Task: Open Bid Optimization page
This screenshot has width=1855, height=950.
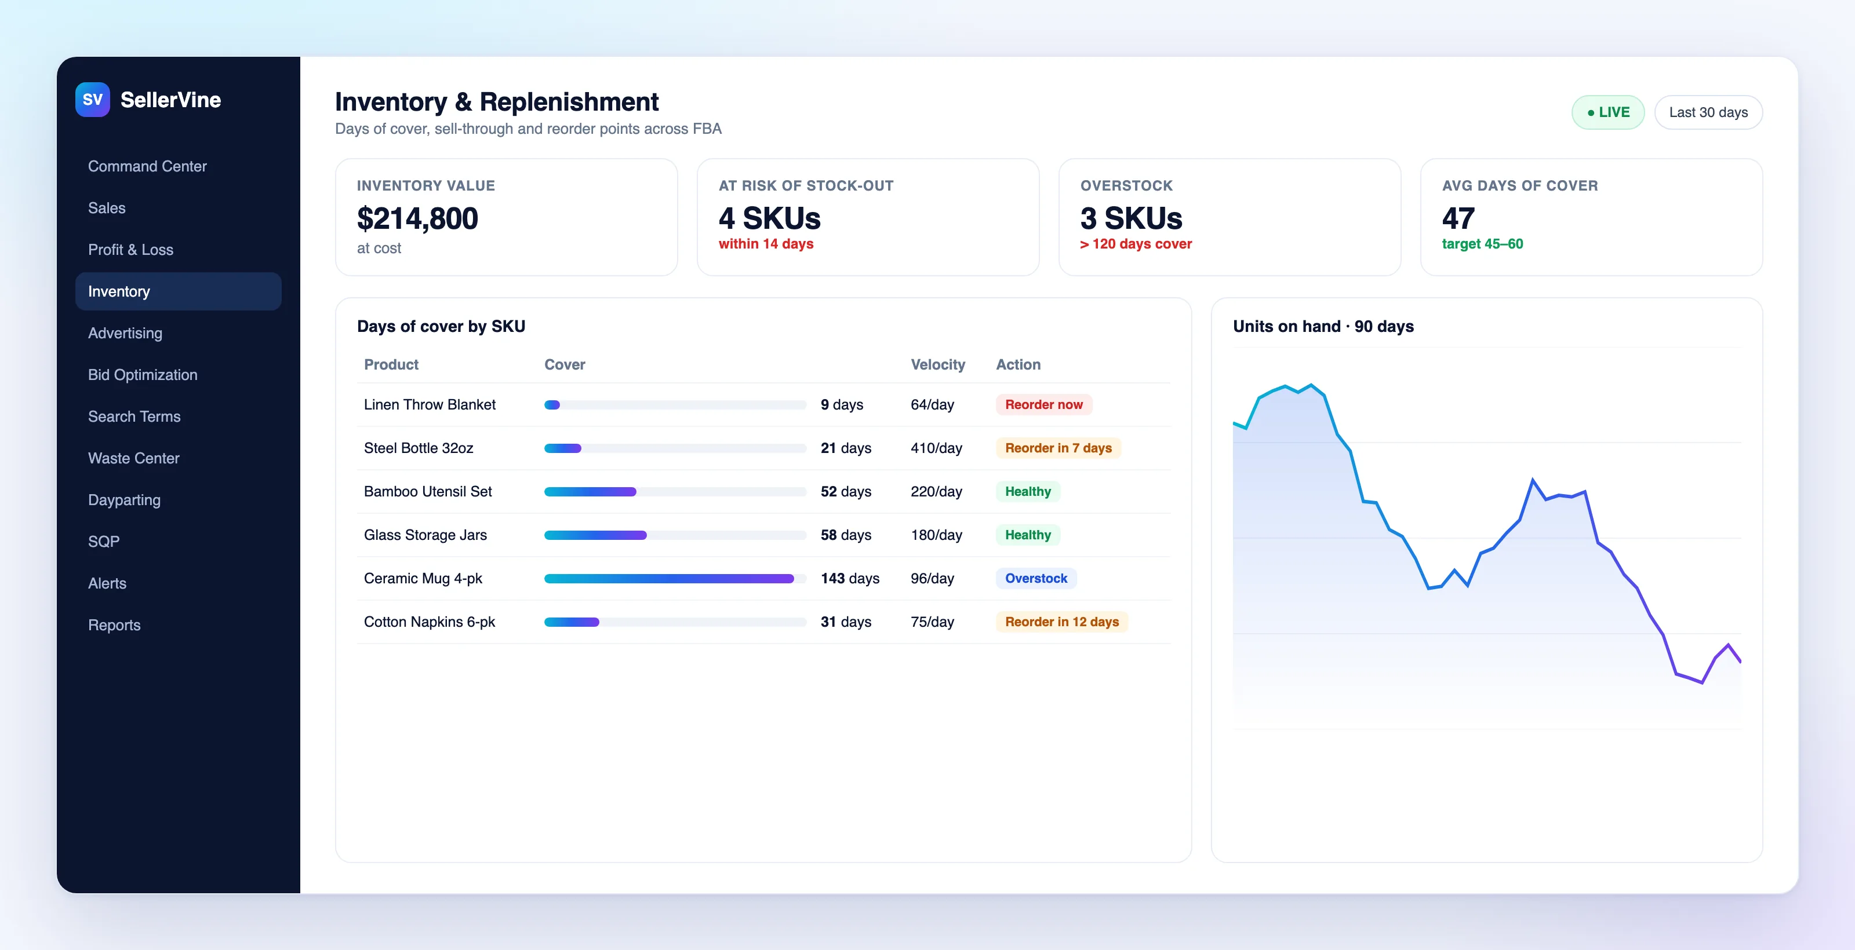Action: click(x=178, y=375)
